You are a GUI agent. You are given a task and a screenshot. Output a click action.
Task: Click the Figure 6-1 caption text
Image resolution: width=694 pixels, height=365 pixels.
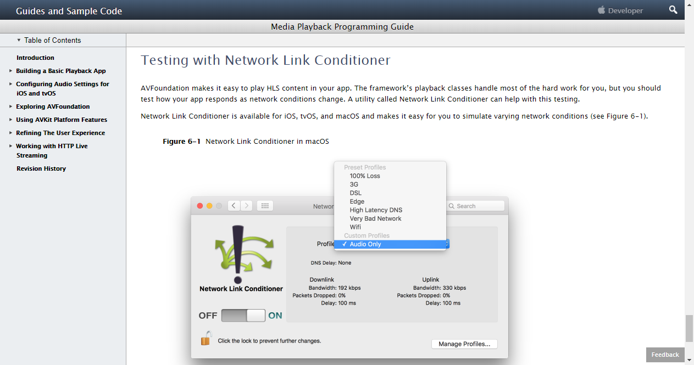[246, 142]
